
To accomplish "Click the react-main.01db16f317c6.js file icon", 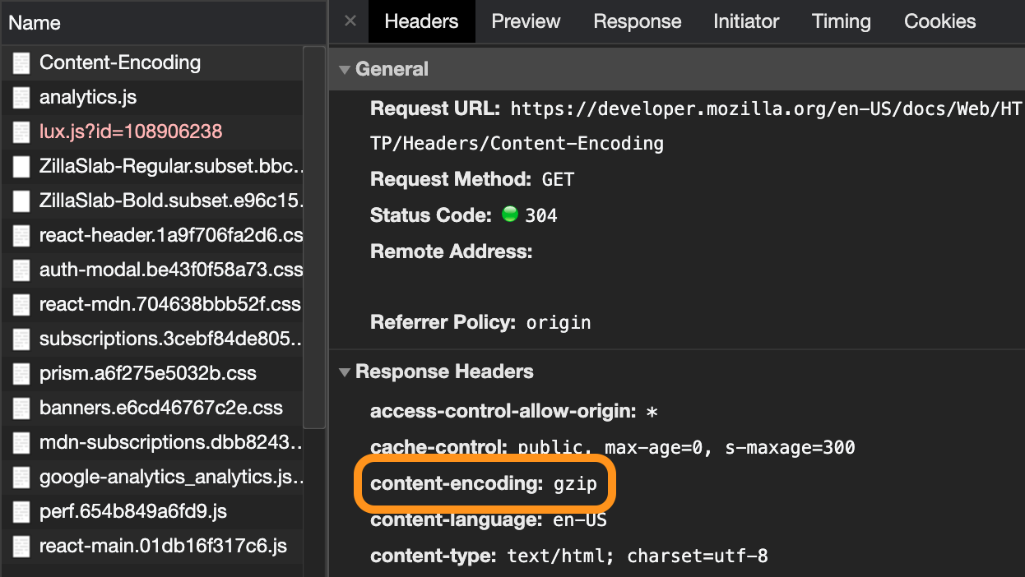I will [21, 546].
